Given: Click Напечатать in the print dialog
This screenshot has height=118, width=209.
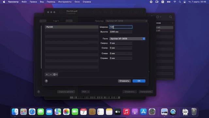Looking at the screenshot, I should click(146, 92).
